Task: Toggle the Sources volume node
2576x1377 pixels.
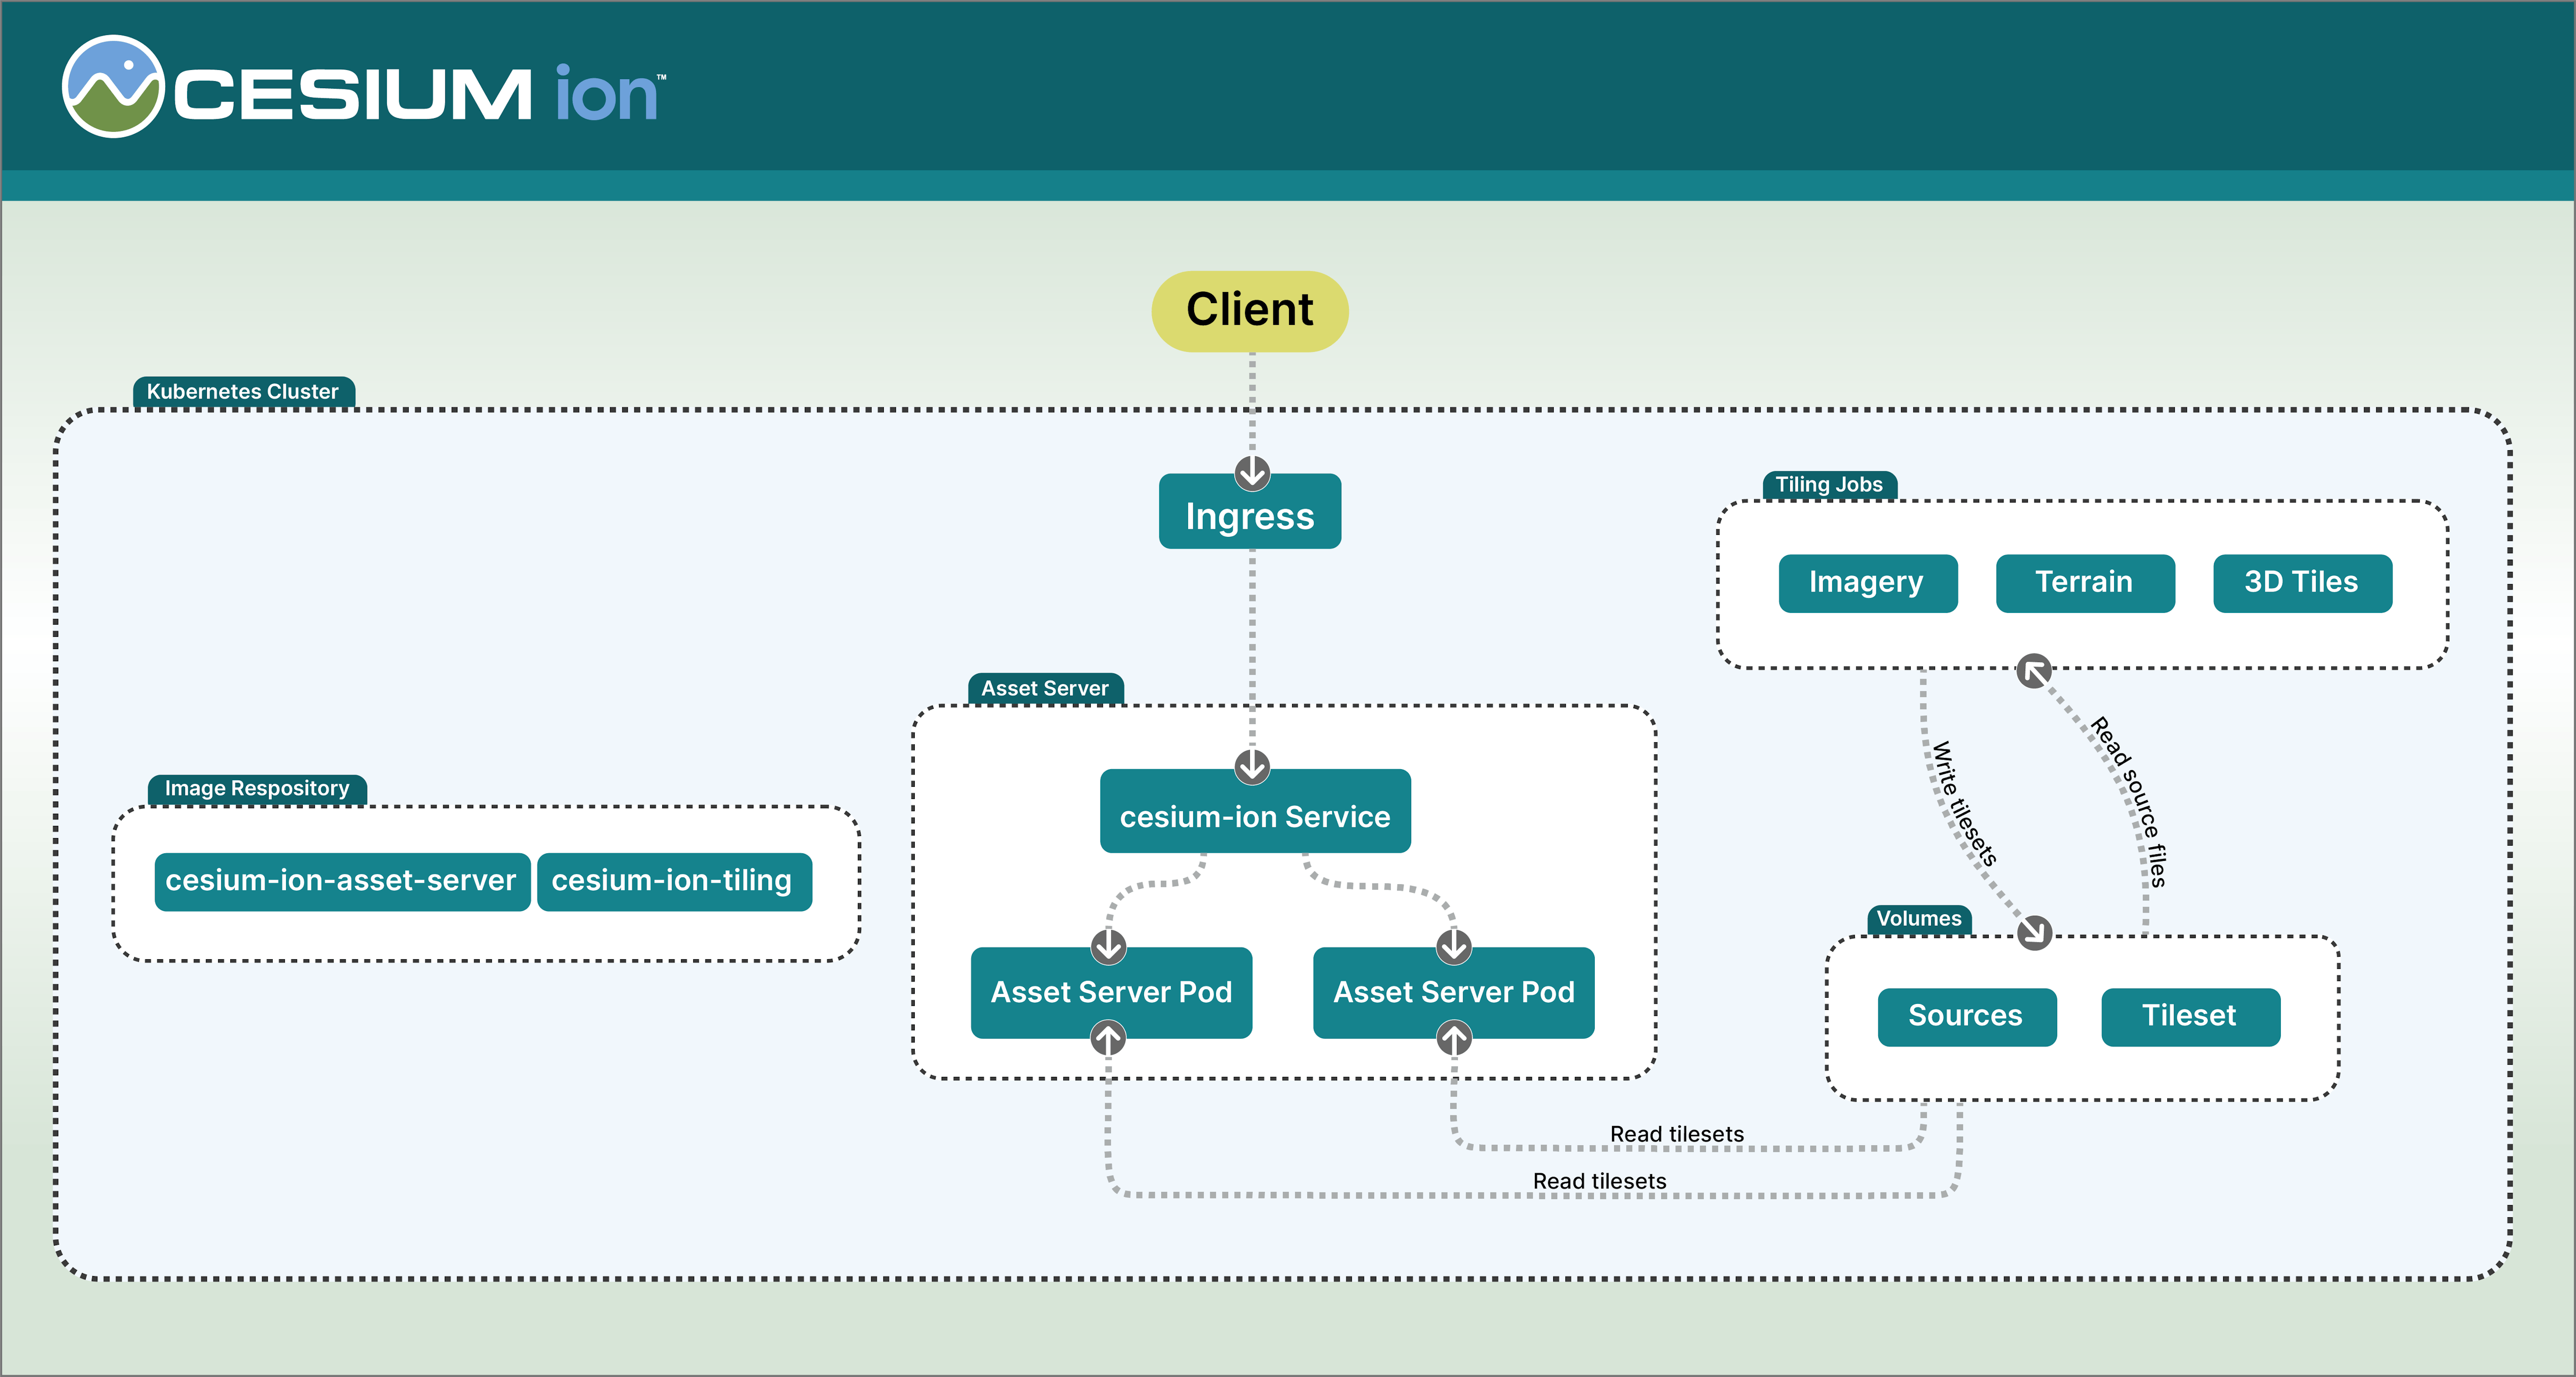Action: tap(1966, 1016)
